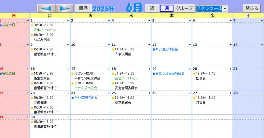Add an event on June 28 with plus
Image resolution: width=264 pixels, height=138 pixels.
tap(262, 93)
